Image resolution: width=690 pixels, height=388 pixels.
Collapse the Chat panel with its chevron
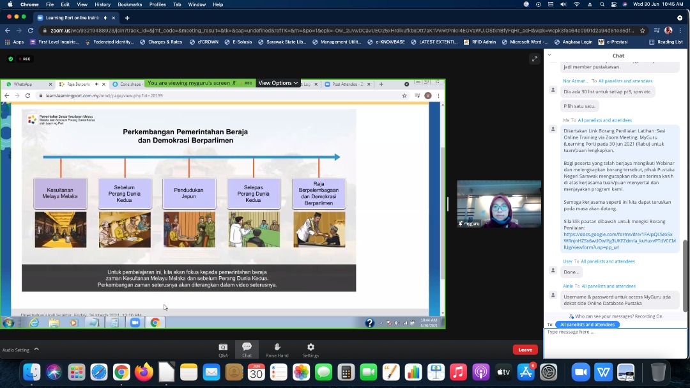[549, 55]
